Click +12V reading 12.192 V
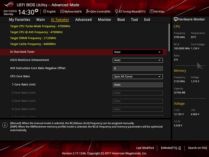 tap(179, 114)
